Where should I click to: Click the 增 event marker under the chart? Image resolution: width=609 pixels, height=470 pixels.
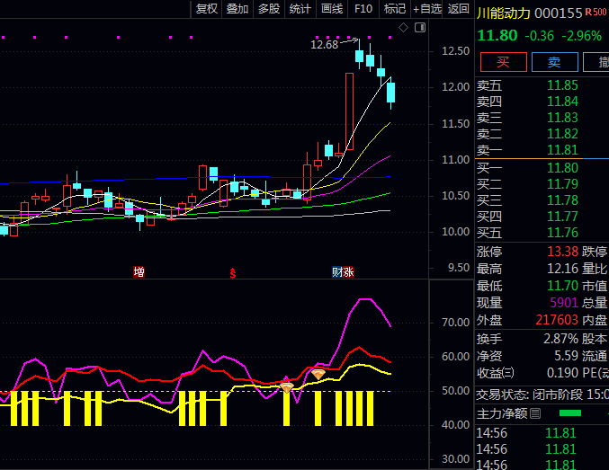click(139, 271)
